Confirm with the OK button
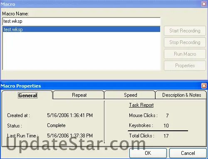This screenshot has height=159, width=208. coord(148,153)
